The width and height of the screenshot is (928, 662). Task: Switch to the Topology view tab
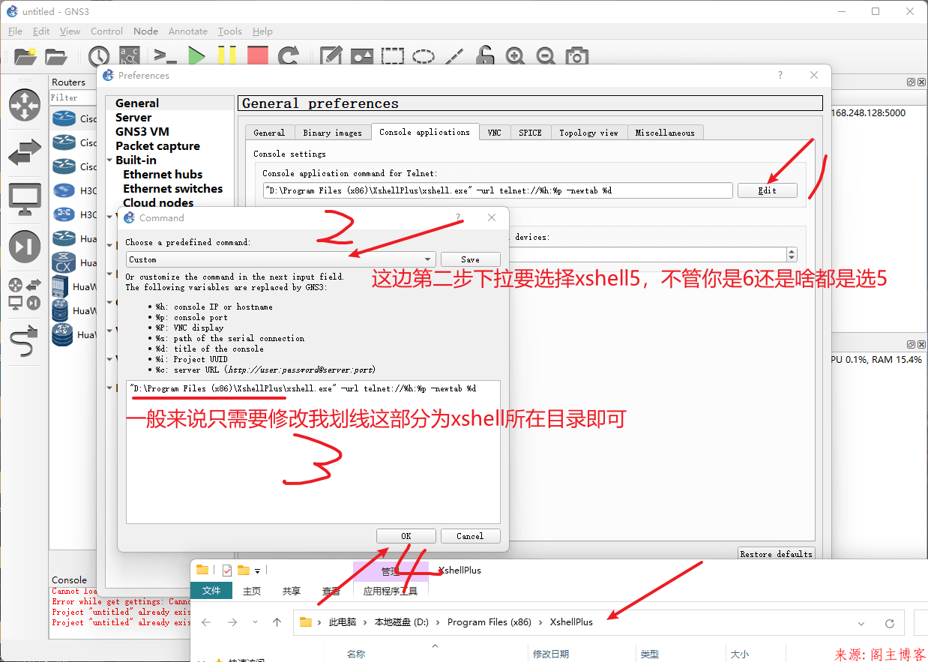click(x=588, y=133)
